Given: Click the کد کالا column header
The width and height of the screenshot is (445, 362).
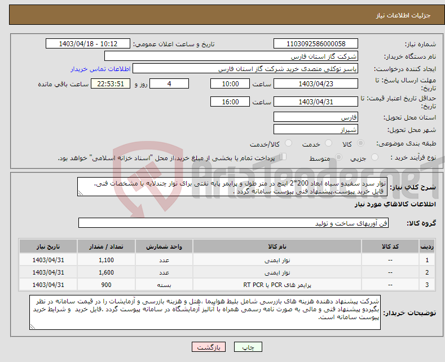Looking at the screenshot, I should [390, 246].
